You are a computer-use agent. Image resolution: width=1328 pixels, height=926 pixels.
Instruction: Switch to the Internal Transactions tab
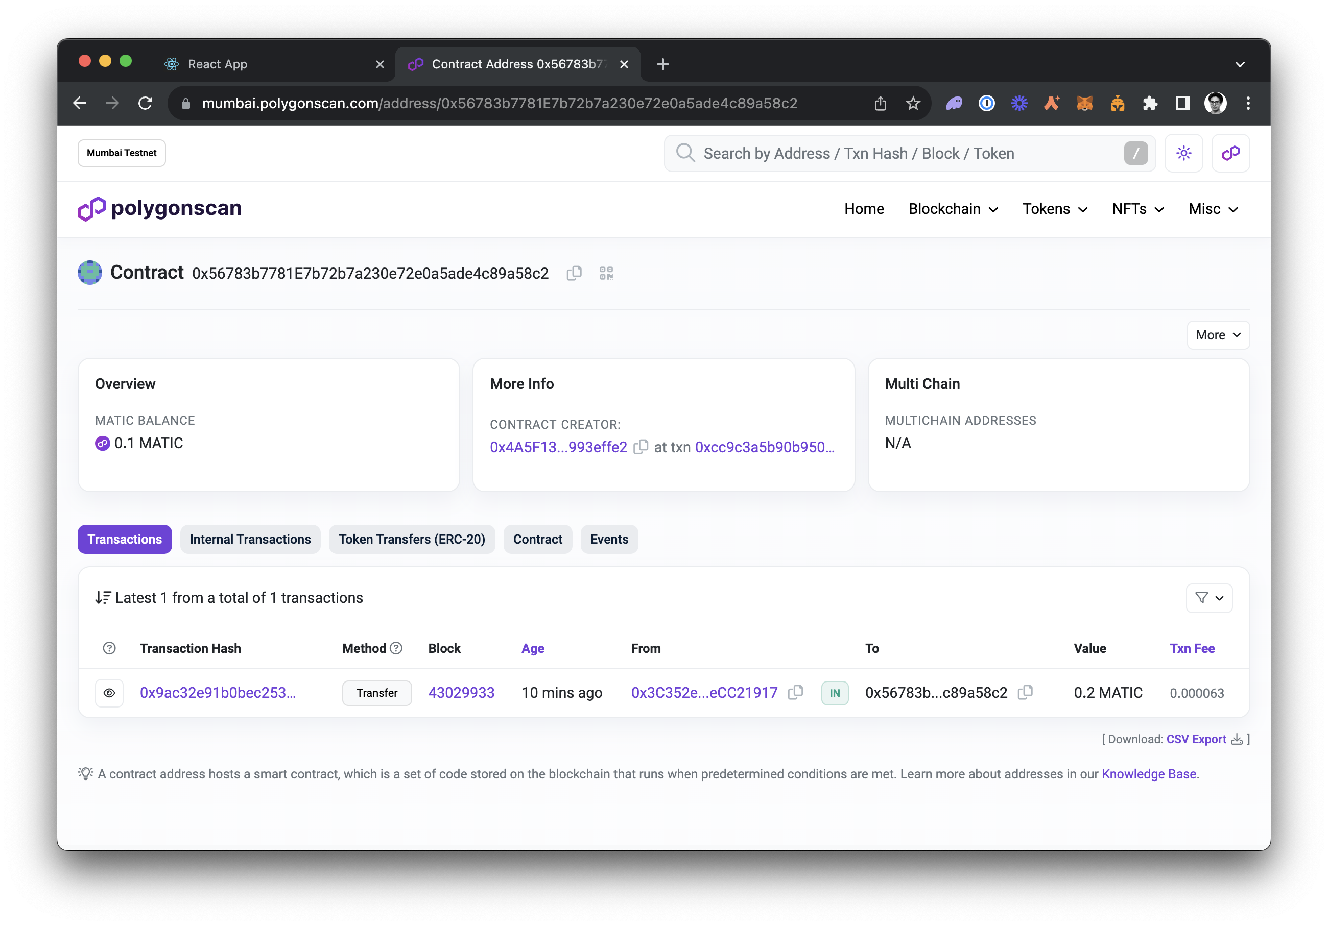point(250,539)
